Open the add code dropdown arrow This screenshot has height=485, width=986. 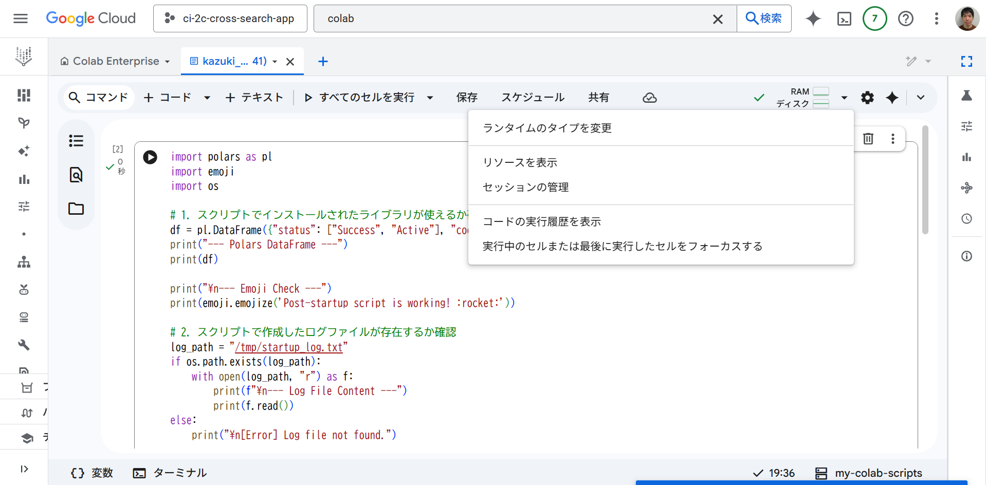207,98
